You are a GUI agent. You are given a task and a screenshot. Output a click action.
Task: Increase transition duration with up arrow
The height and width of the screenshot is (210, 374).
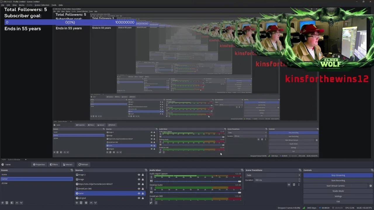tap(299, 179)
